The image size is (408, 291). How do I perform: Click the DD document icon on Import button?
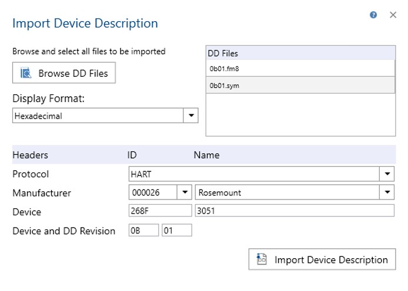click(x=262, y=259)
